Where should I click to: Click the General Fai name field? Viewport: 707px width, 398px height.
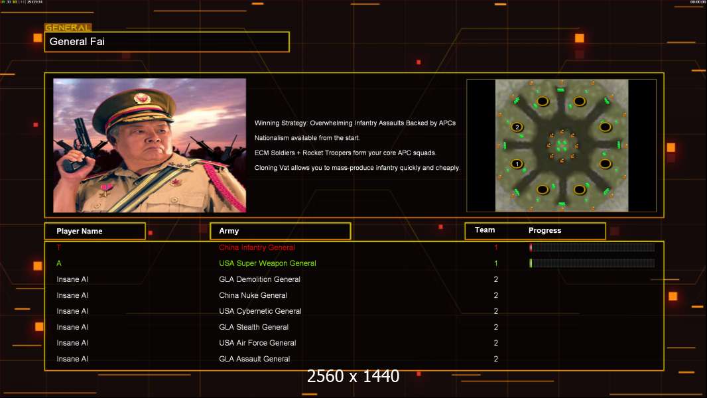point(167,42)
